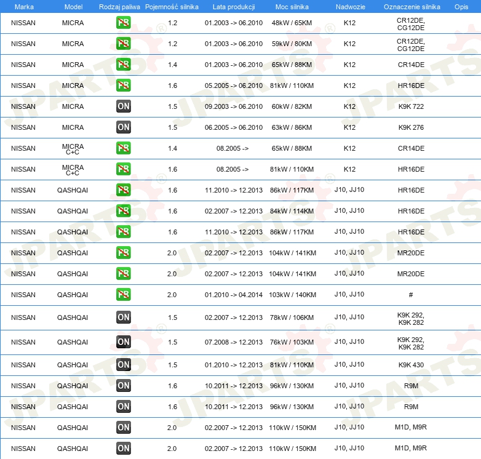This screenshot has width=481, height=459.
Task: Select petrol icon in MICRA 05.2005 -> 06.2010 row
Action: pos(123,86)
